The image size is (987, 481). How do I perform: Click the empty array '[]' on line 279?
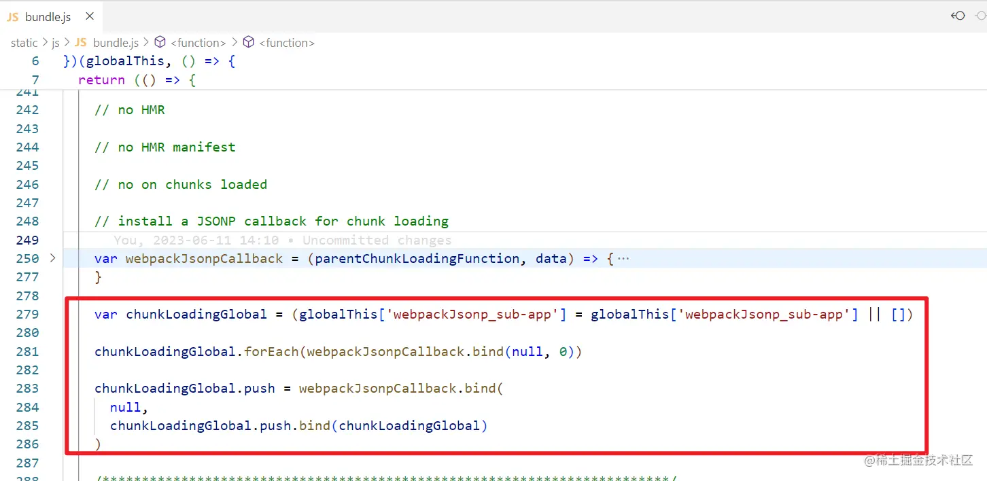point(899,315)
